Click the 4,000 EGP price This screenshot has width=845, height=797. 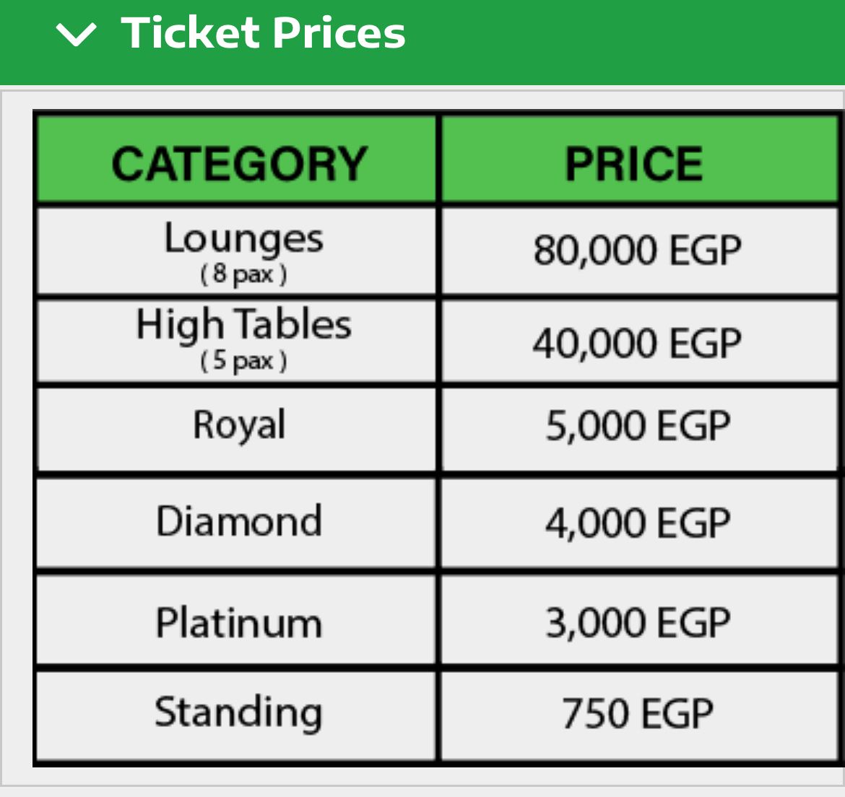638,523
